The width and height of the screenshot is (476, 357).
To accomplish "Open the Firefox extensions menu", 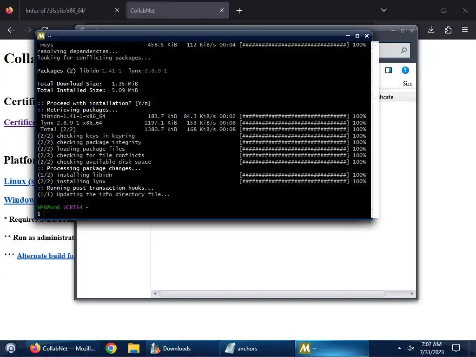I will pyautogui.click(x=448, y=30).
